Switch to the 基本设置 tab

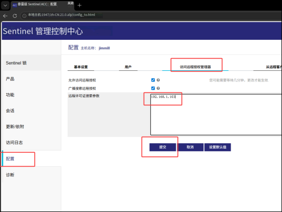tap(81, 67)
